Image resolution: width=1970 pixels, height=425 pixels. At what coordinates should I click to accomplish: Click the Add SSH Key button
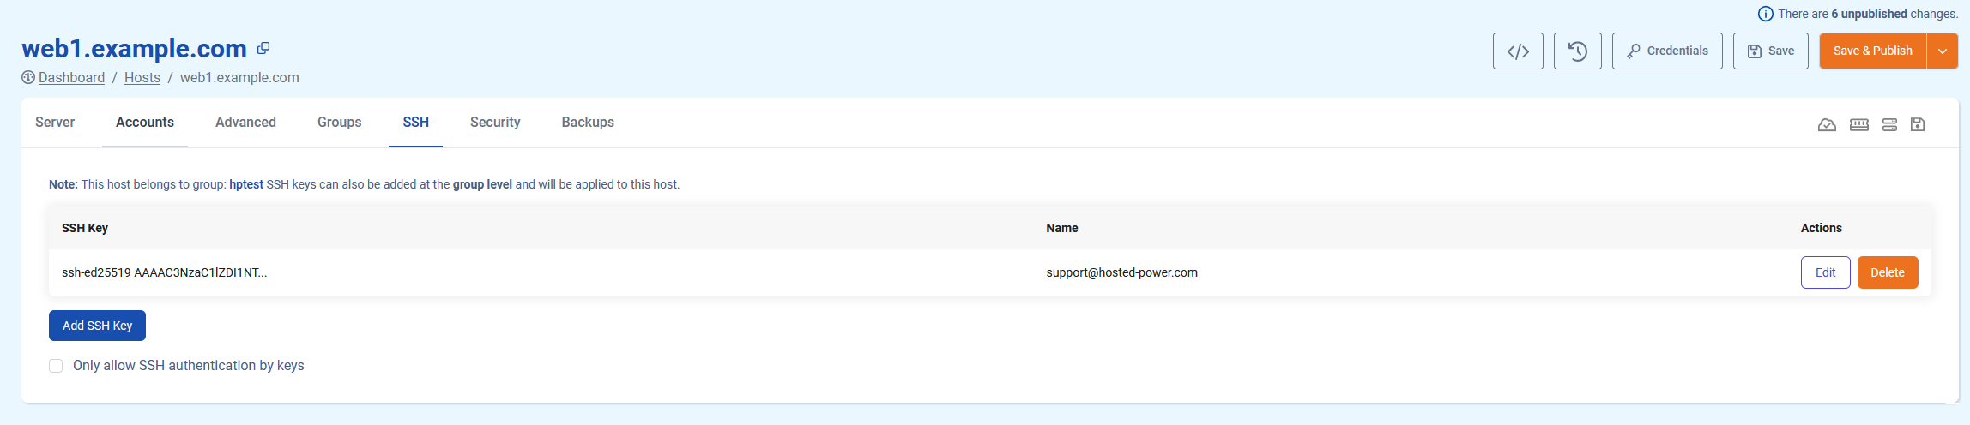coord(97,326)
